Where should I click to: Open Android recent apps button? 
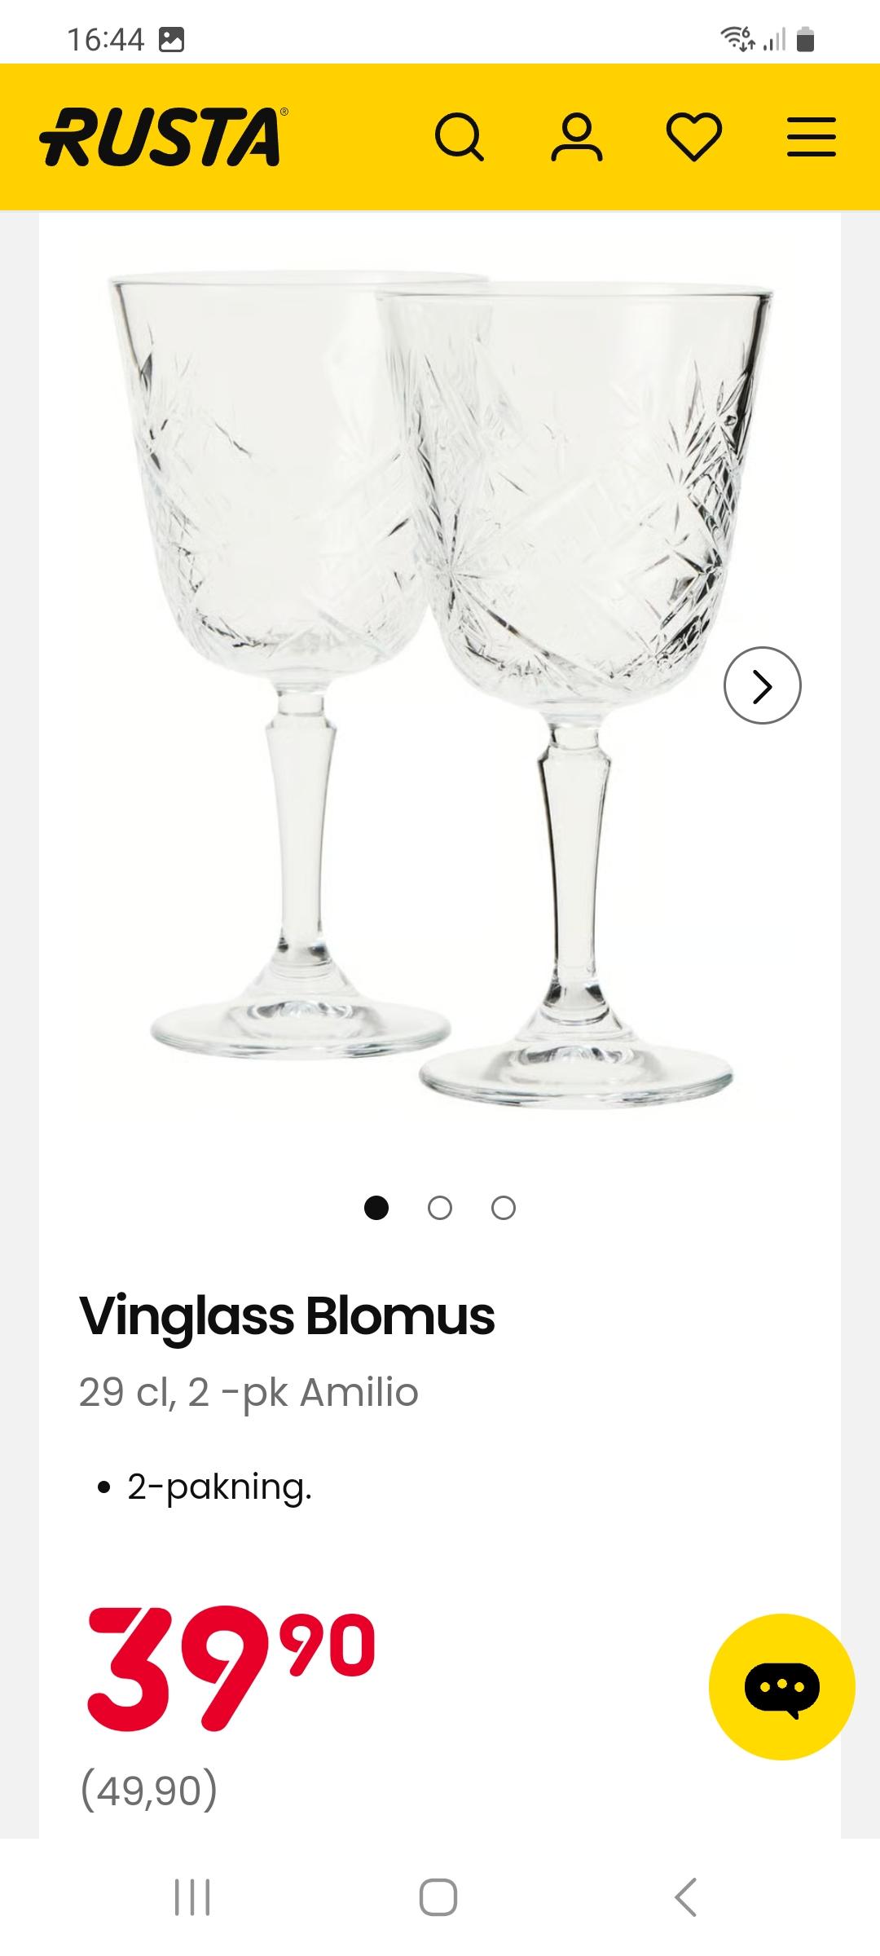(192, 1897)
